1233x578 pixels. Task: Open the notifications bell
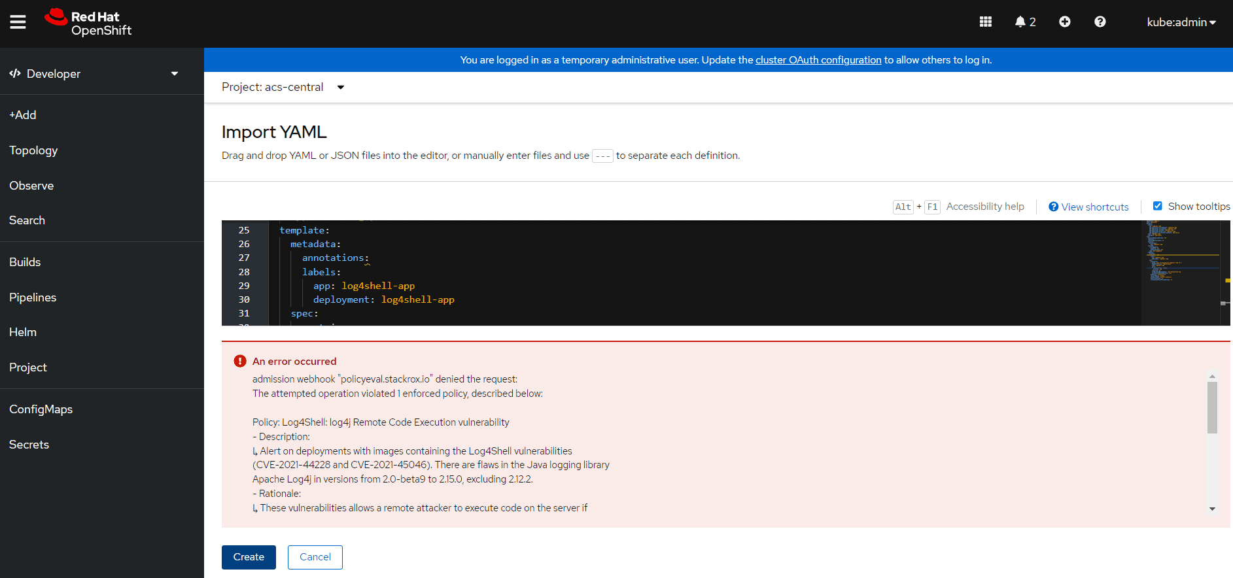[1025, 22]
